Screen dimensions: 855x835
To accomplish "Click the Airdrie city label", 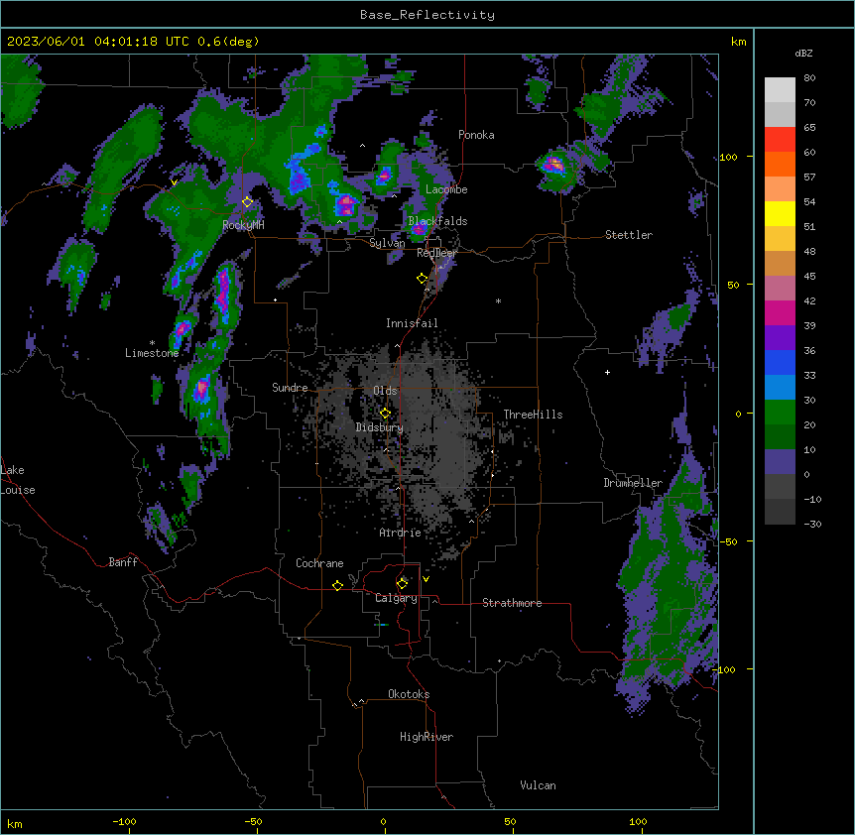I will coord(400,533).
